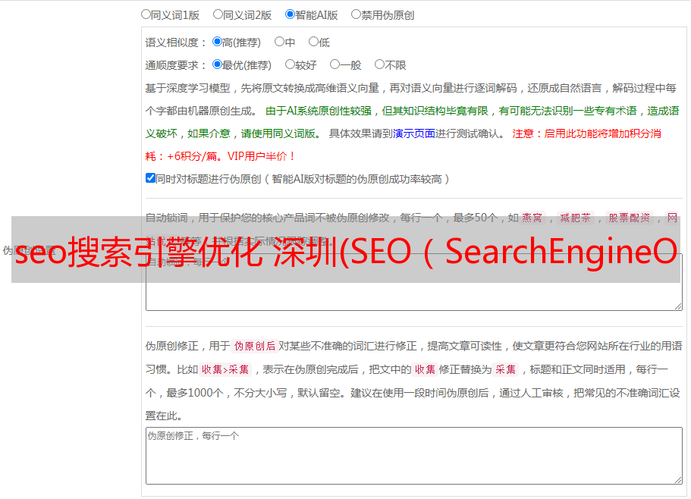Set 语义相似度 to 低
Viewport: 691px width, 499px height.
coord(313,42)
